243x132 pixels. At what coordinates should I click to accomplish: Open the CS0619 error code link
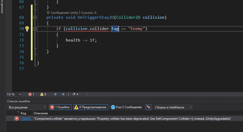point(26,119)
